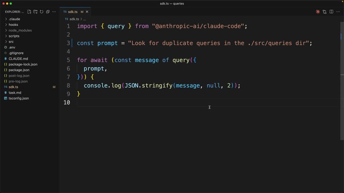Refresh the Explorer file tree
The image size is (344, 193).
[42, 12]
